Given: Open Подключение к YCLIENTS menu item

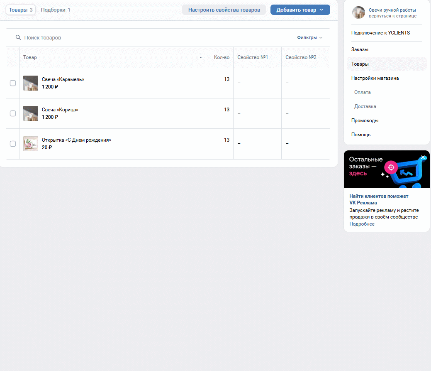Looking at the screenshot, I should click(380, 33).
